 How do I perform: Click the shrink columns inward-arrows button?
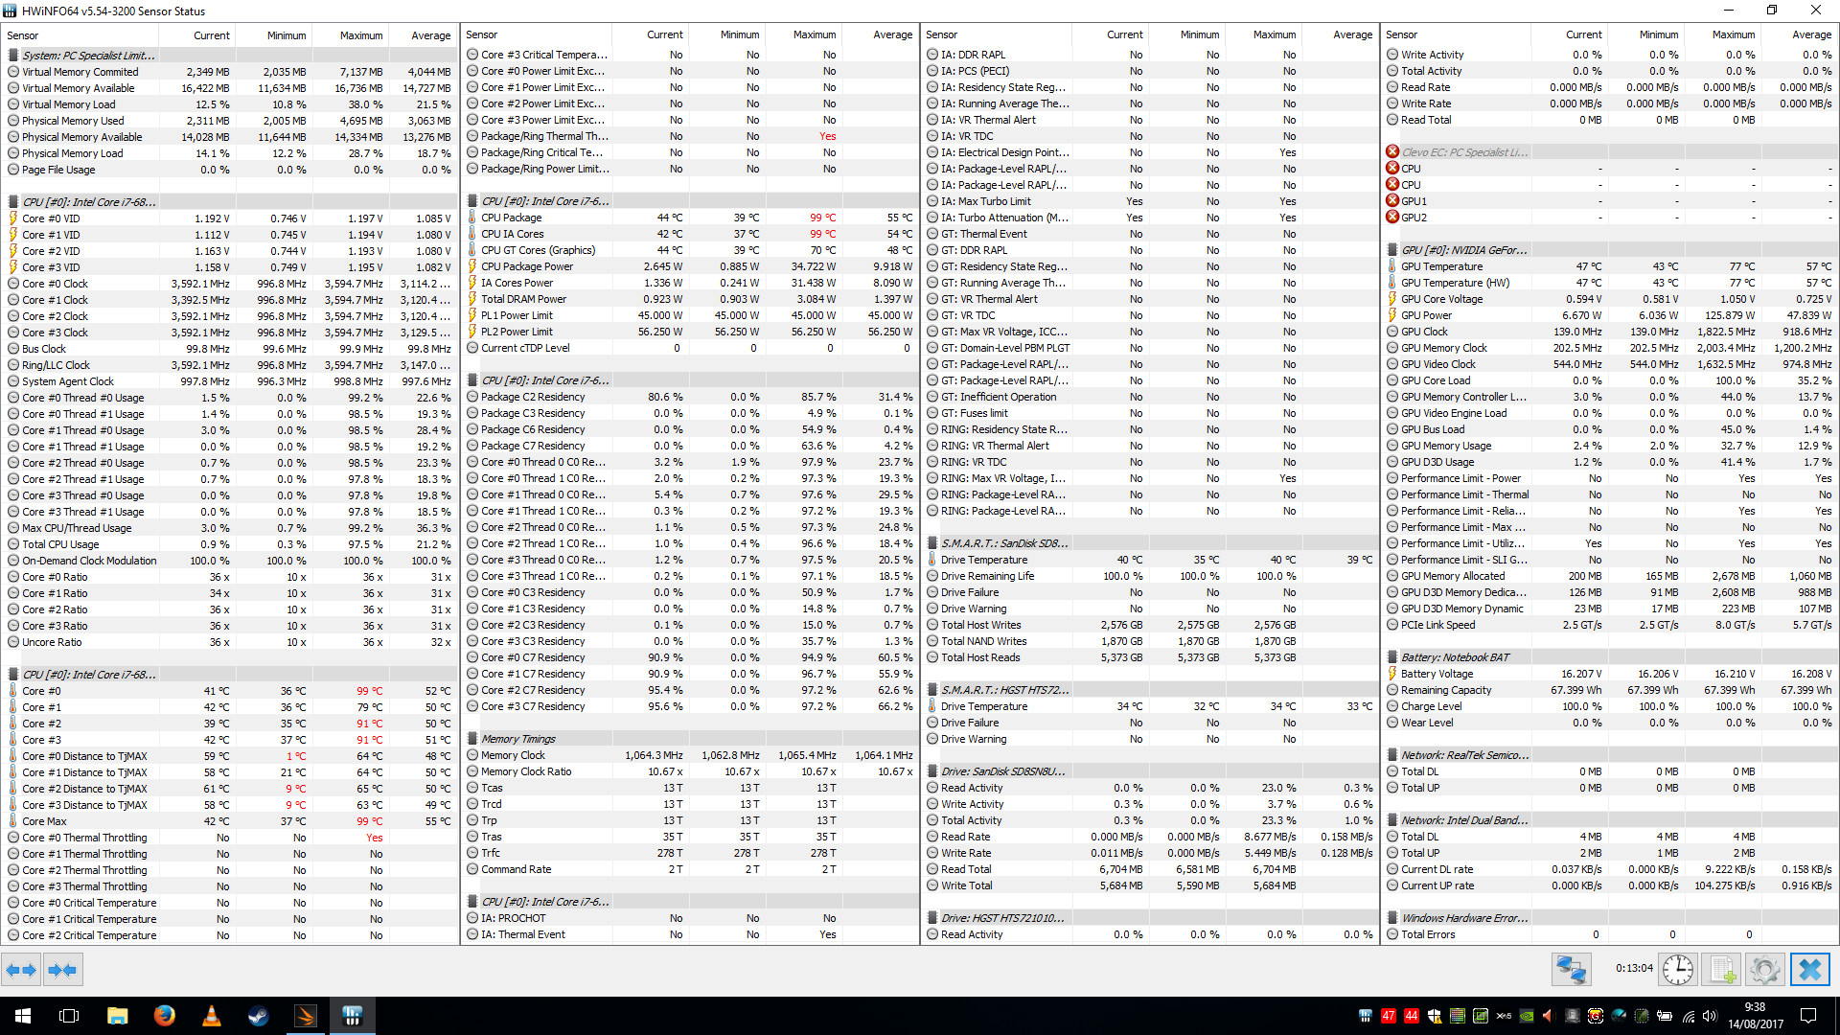[62, 970]
